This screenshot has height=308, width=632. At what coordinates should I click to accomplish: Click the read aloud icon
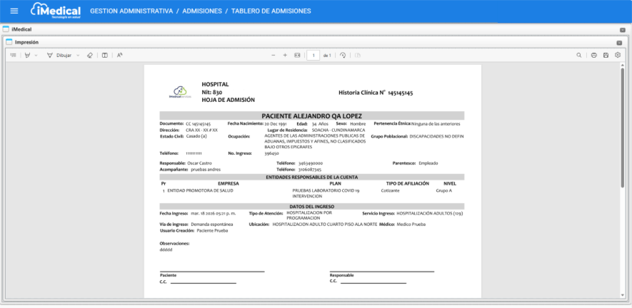[120, 55]
